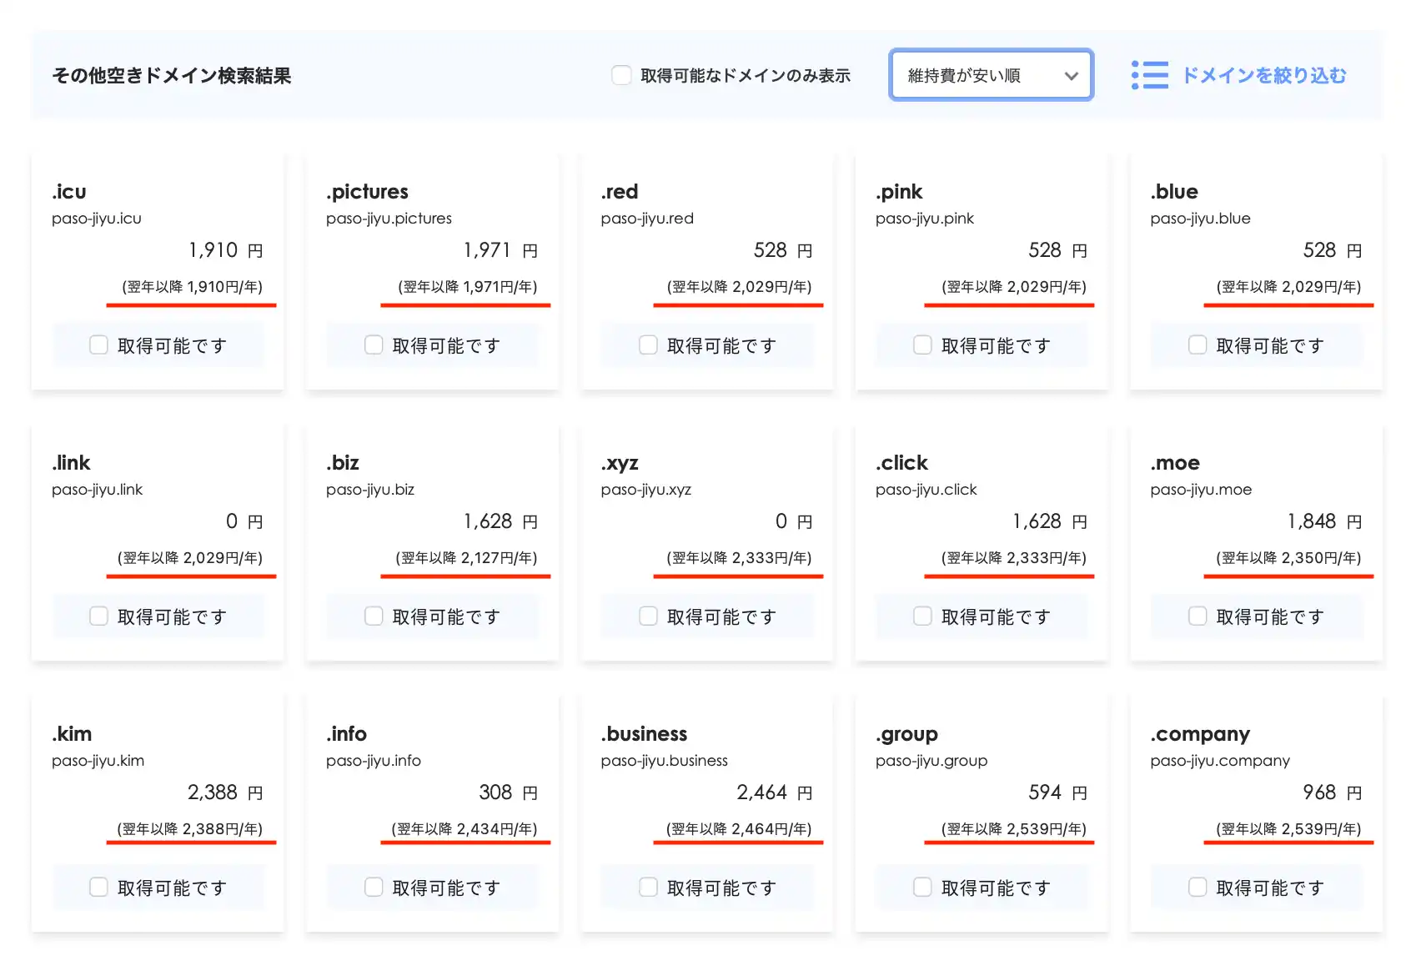Screen dimensions: 1421x961
Task: Click the filter list icon beside ドメインを絞り込む
Action: [1149, 75]
